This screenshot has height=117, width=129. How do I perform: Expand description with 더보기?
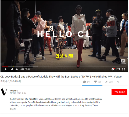point(13,109)
